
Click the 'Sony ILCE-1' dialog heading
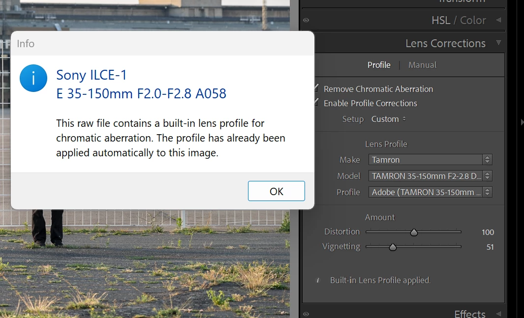point(92,75)
